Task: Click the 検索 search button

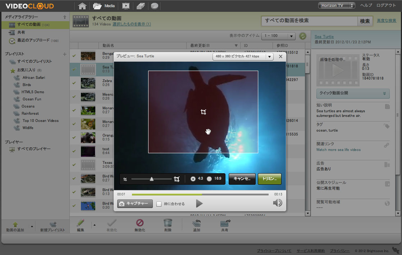Action: coord(365,21)
